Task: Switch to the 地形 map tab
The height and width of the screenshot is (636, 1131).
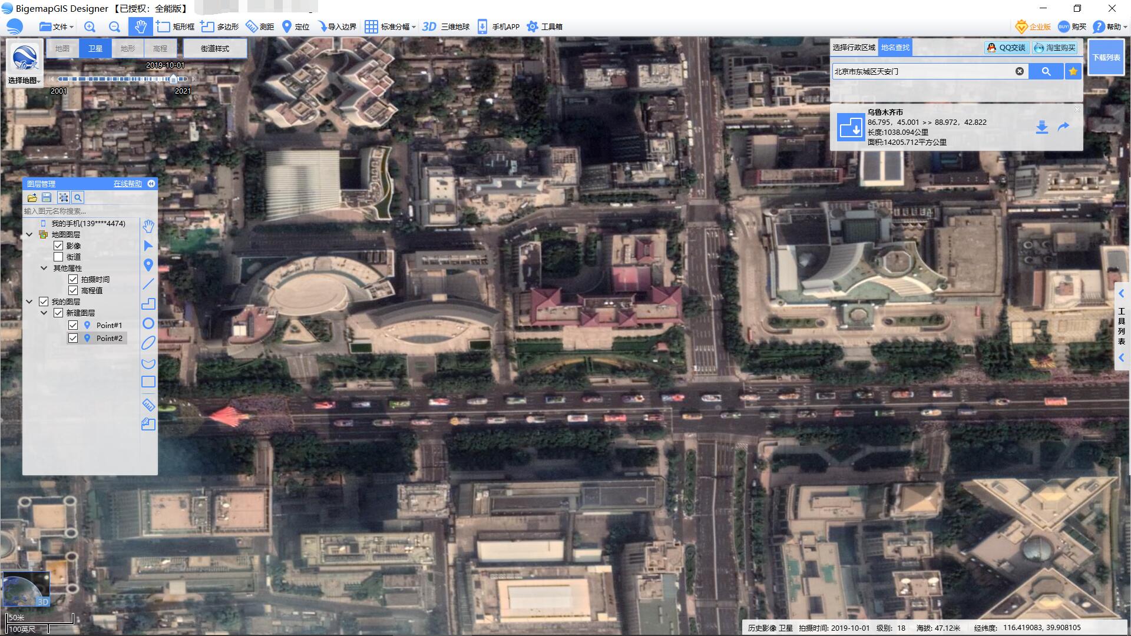Action: 128,48
